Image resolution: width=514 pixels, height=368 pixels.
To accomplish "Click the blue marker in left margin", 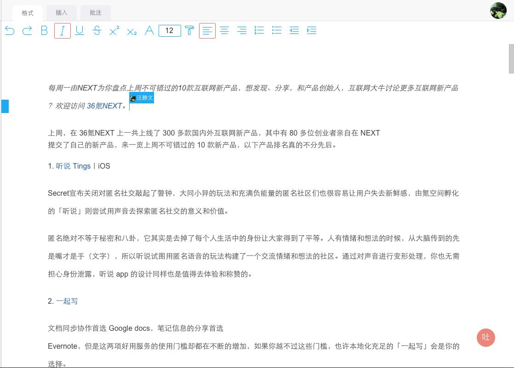I will tap(5, 106).
